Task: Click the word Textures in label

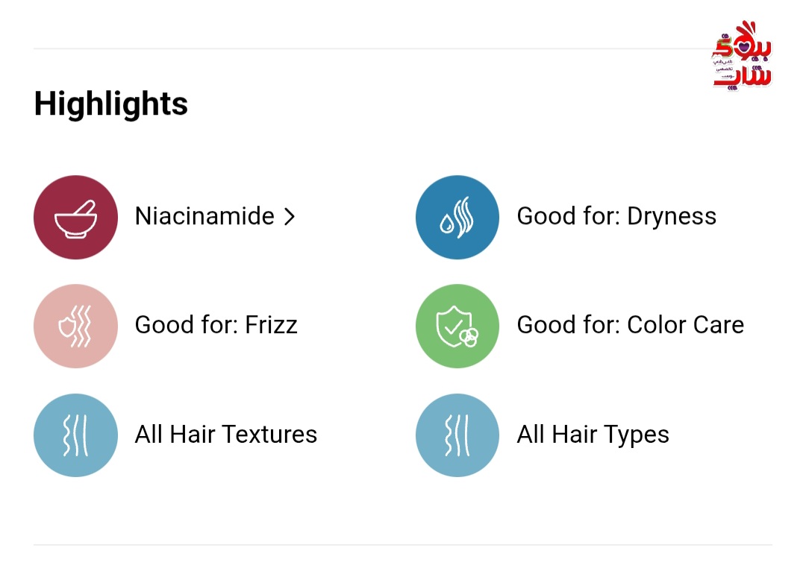Action: [x=270, y=434]
